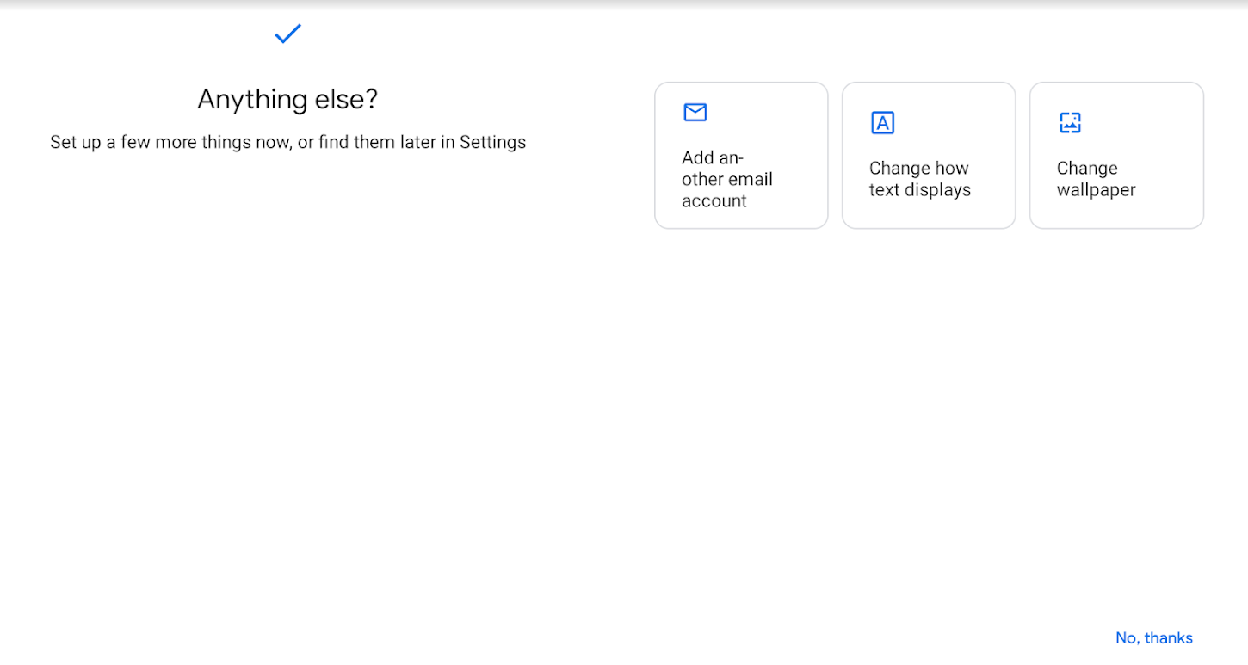Open the Change how text displays card
The image size is (1248, 665).
click(x=928, y=155)
